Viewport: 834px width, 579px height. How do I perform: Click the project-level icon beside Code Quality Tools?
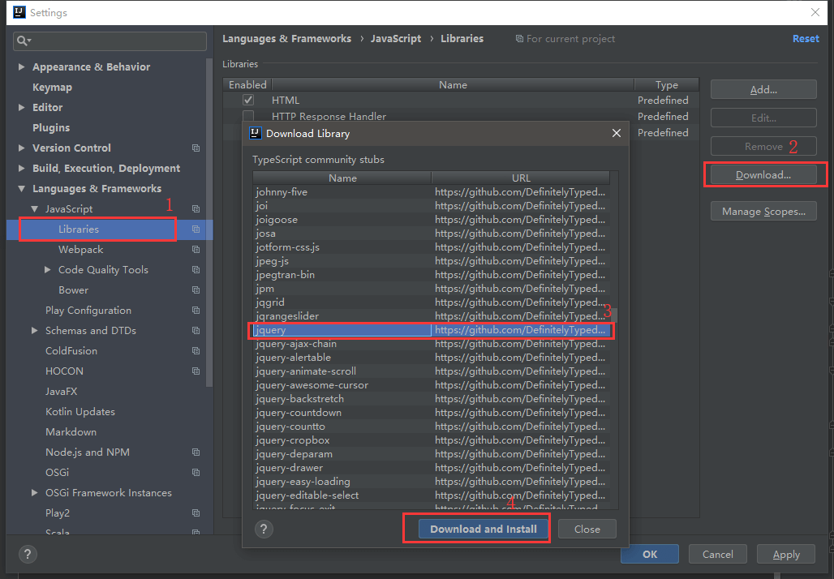click(x=196, y=269)
